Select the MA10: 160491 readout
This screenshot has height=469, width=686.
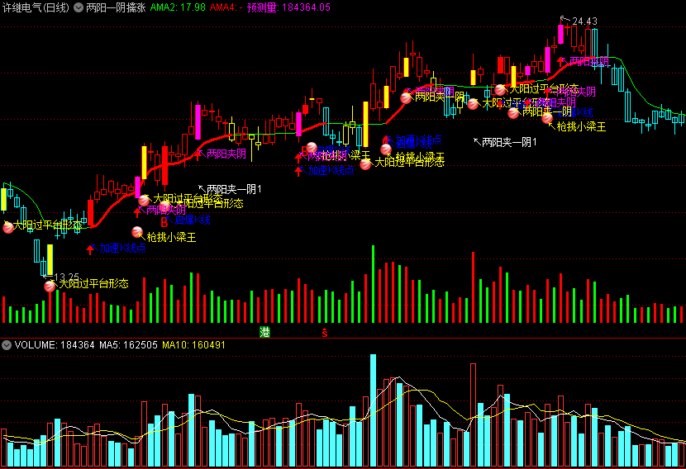click(193, 345)
